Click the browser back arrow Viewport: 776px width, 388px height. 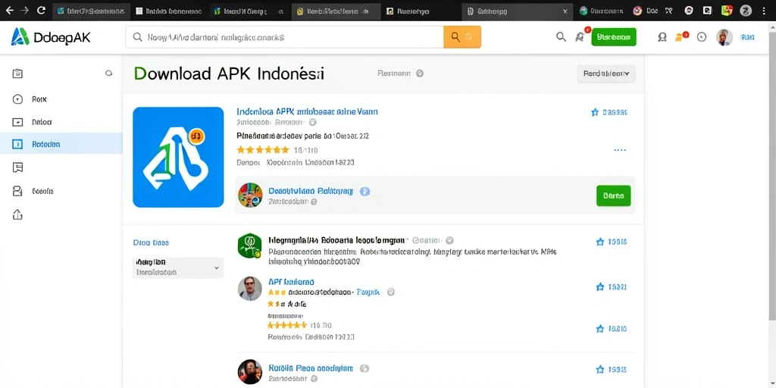[x=9, y=11]
